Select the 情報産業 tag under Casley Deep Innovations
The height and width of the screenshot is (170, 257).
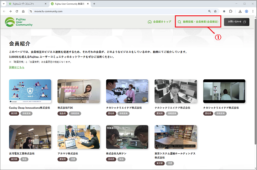point(26,113)
